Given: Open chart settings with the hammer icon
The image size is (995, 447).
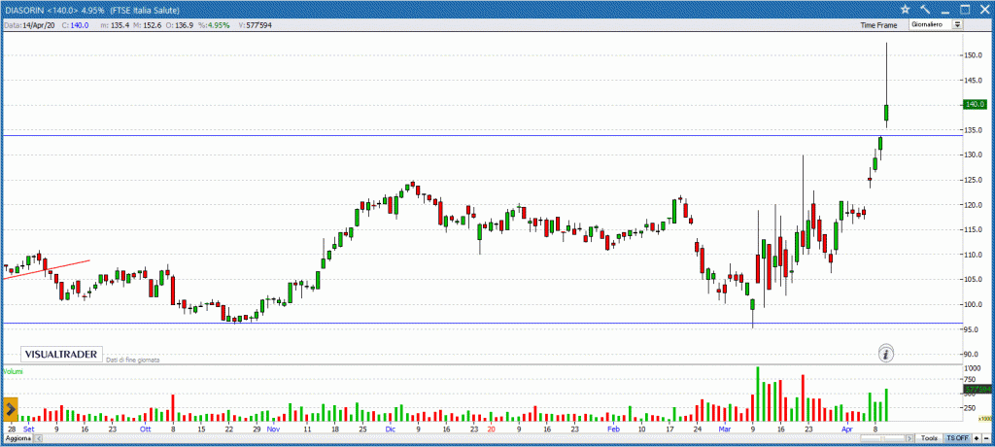Looking at the screenshot, I should tap(925, 10).
